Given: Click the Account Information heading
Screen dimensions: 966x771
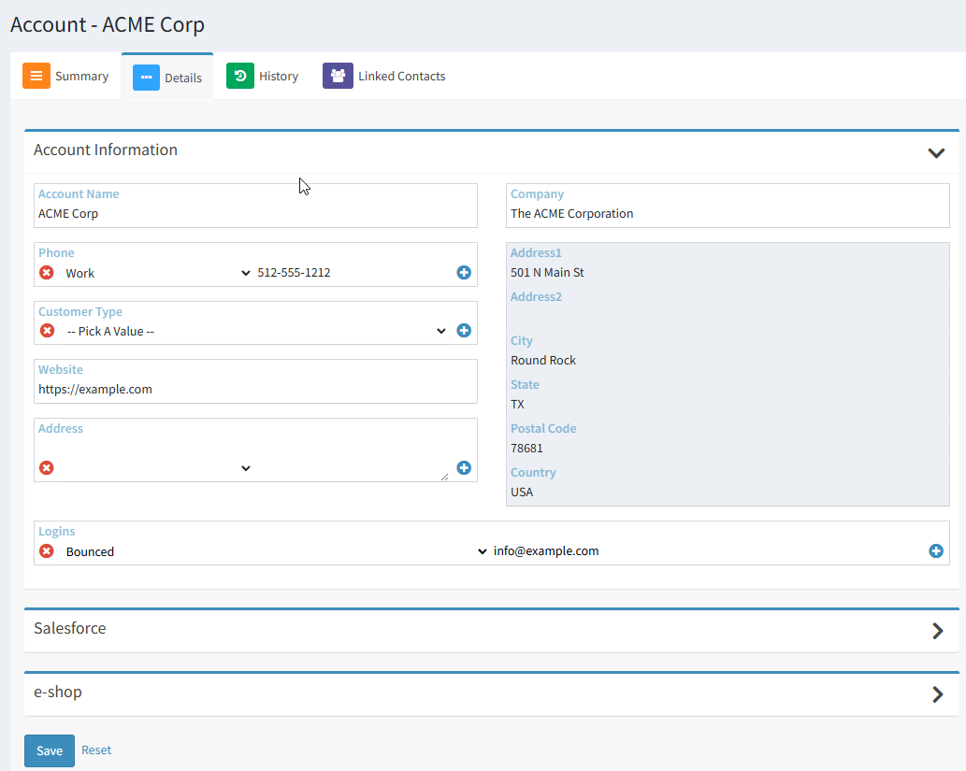Looking at the screenshot, I should (106, 150).
